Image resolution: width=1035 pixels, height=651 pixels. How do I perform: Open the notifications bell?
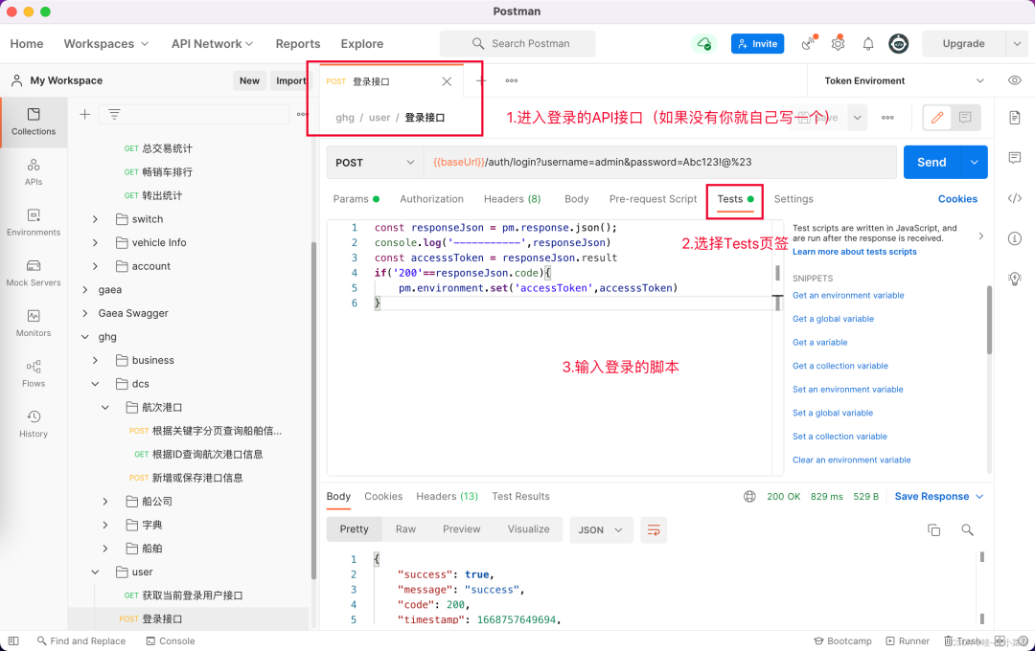click(868, 43)
